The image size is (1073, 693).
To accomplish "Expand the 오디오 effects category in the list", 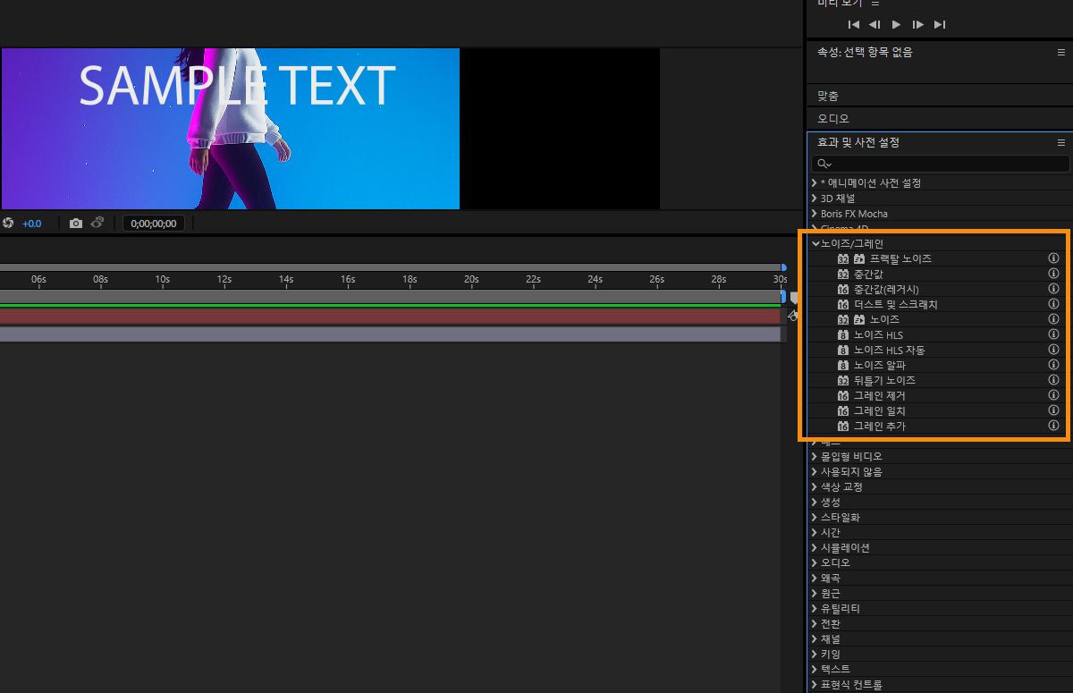I will click(x=815, y=562).
